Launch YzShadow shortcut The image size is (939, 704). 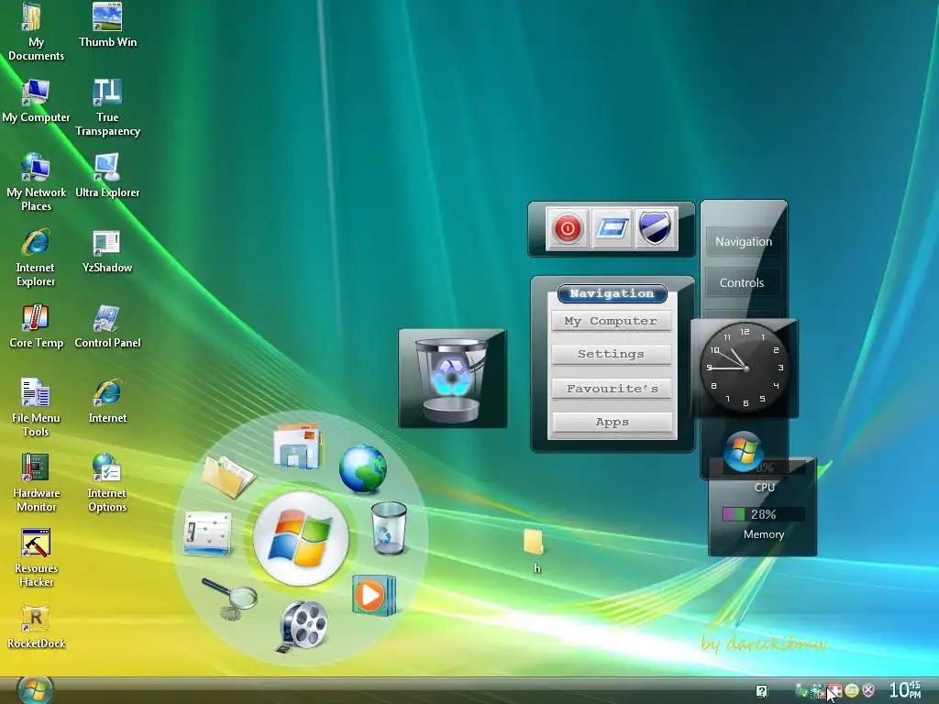click(107, 251)
